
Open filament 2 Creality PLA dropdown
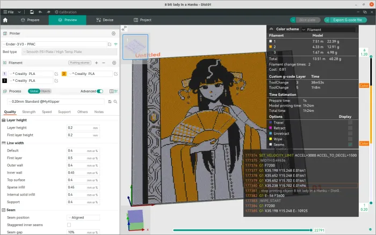pyautogui.click(x=90, y=74)
